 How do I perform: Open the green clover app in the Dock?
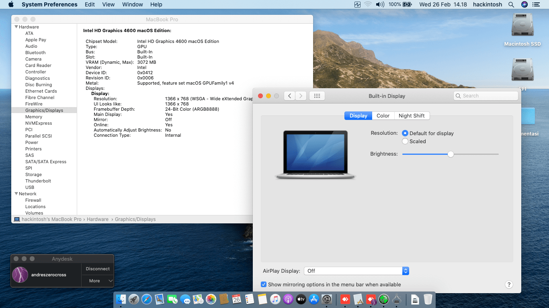coord(384,299)
